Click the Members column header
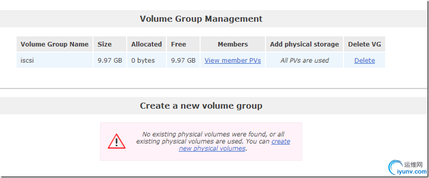Viewport: 429px width, 178px height. (232, 44)
